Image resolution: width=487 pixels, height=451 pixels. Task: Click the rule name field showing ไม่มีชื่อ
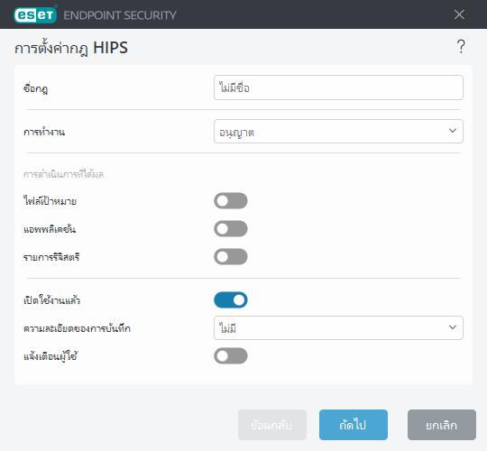pos(338,87)
